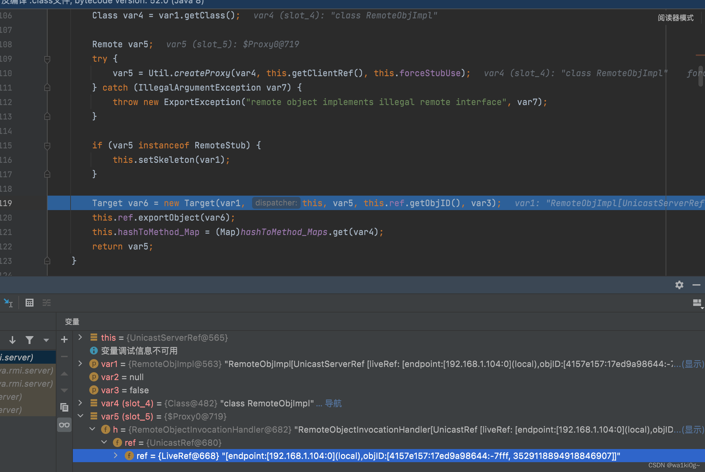The height and width of the screenshot is (472, 705).
Task: Remove watch with minus icon
Action: click(64, 356)
